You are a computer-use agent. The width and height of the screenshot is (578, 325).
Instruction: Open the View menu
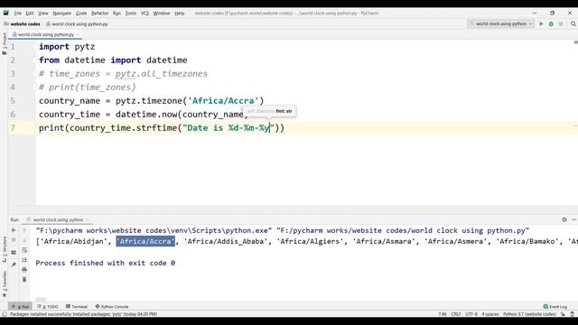(43, 14)
